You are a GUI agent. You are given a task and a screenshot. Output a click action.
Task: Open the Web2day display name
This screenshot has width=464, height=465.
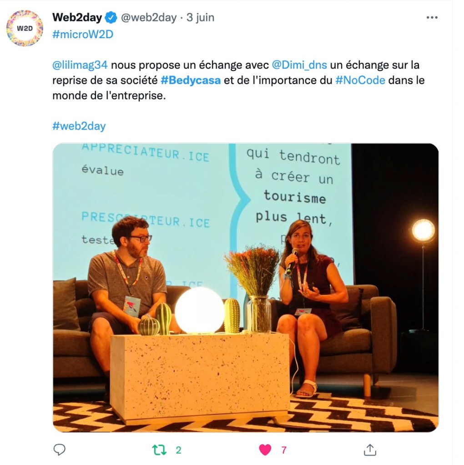77,17
